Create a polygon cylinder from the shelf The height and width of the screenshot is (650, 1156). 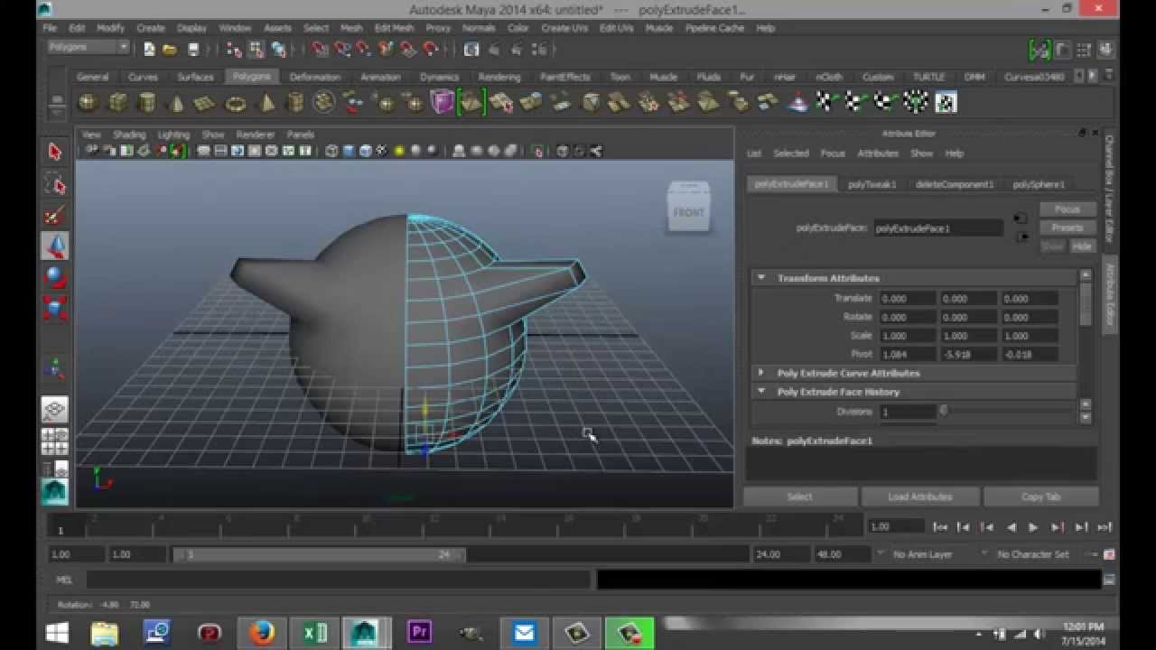click(x=147, y=103)
